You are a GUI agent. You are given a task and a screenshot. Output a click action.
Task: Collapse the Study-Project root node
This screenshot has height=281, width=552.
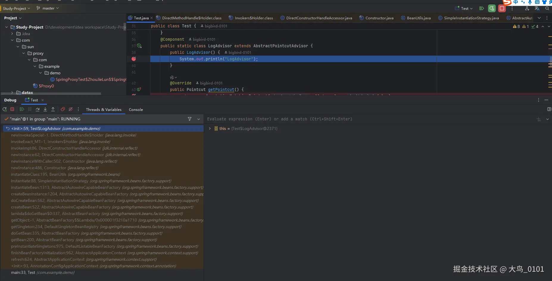coord(7,27)
